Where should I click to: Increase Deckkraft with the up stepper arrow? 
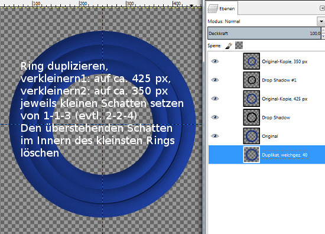click(323, 30)
